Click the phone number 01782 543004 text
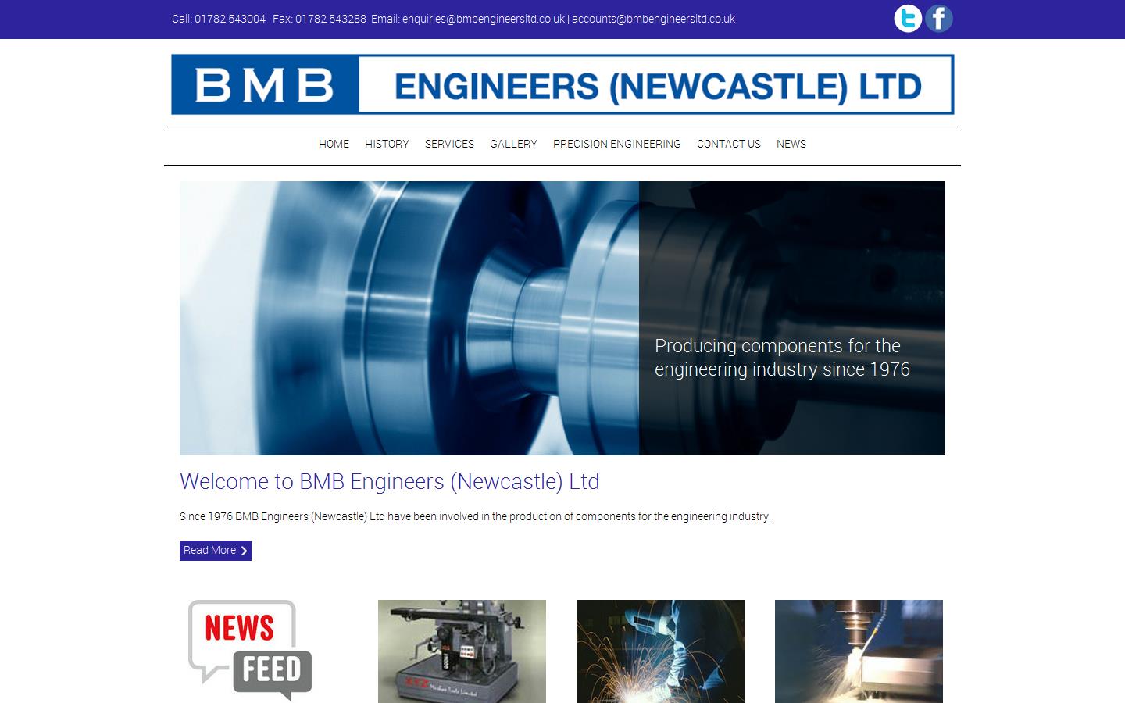Screen dimensions: 1125x703 (x=230, y=19)
